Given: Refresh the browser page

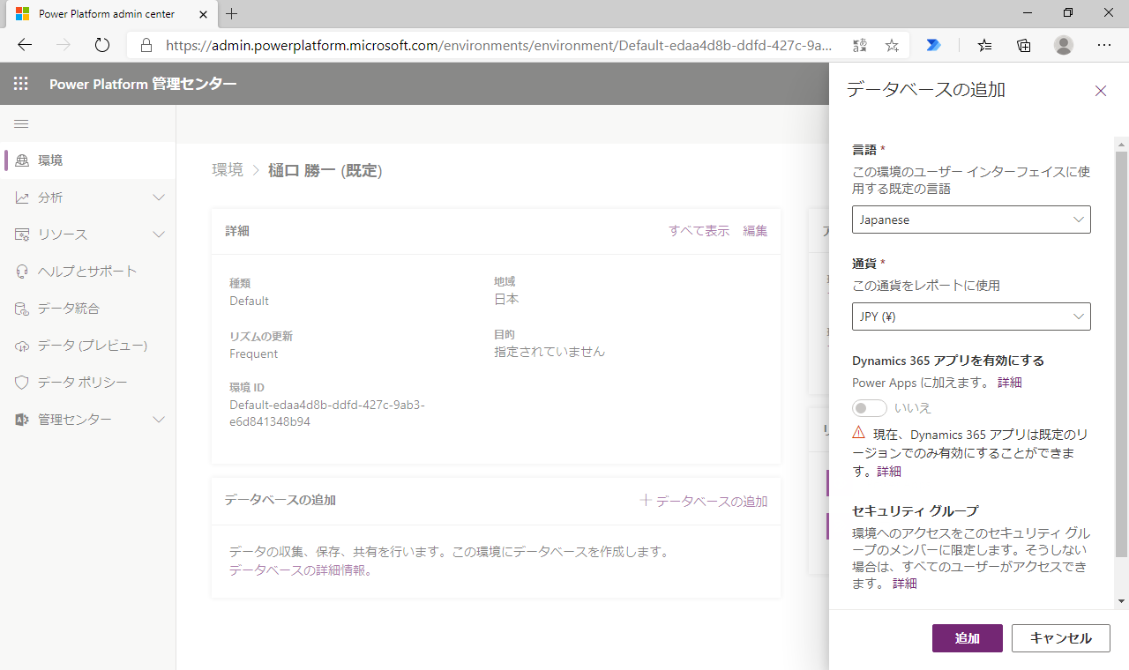Looking at the screenshot, I should (101, 45).
